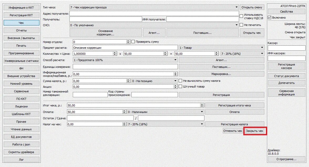Click the Открыть чек button

[252, 33]
